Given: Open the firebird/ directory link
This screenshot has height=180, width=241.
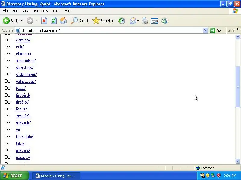Looking at the screenshot, I should pyautogui.click(x=23, y=95).
